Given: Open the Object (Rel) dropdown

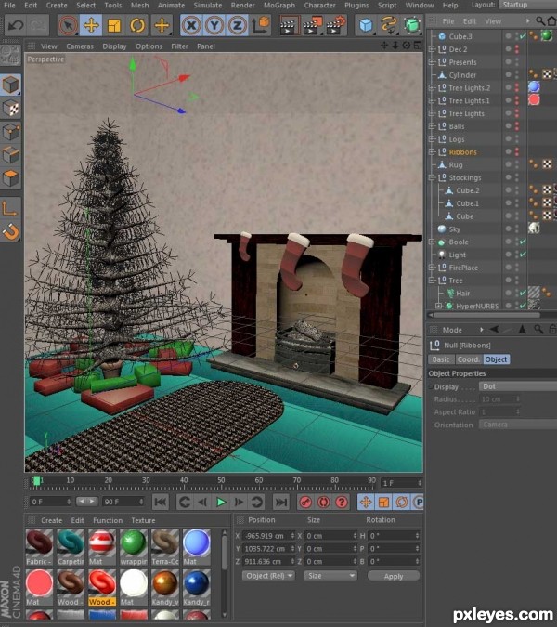Looking at the screenshot, I should point(268,576).
